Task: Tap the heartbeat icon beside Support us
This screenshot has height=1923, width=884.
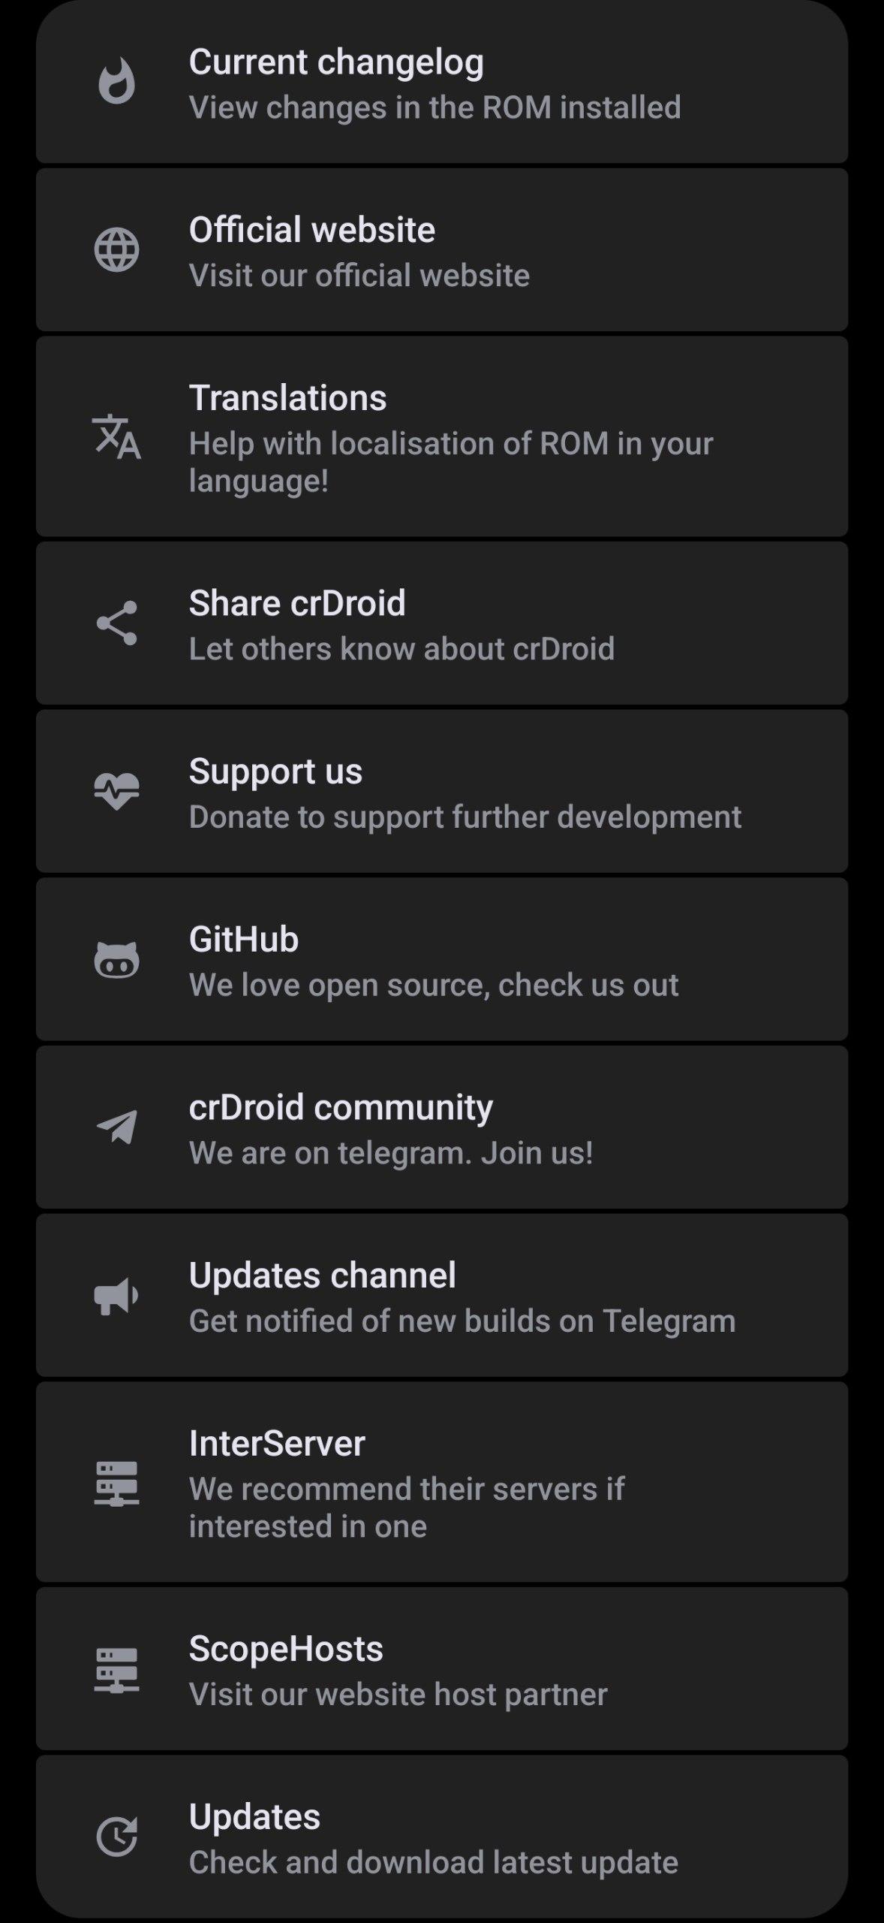Action: tap(116, 791)
